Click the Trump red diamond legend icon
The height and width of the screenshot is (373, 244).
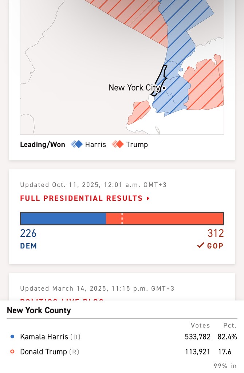point(118,145)
